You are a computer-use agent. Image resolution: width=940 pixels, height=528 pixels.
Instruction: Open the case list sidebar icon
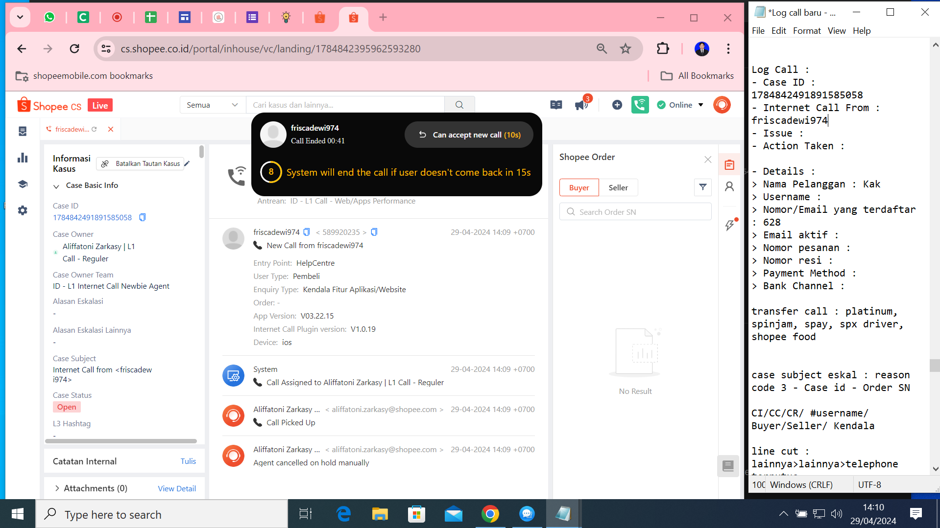click(23, 131)
